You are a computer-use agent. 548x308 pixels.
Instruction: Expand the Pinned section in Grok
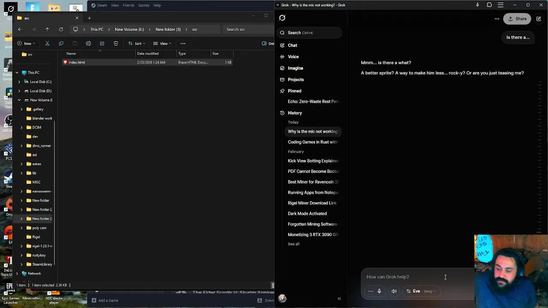pos(295,91)
